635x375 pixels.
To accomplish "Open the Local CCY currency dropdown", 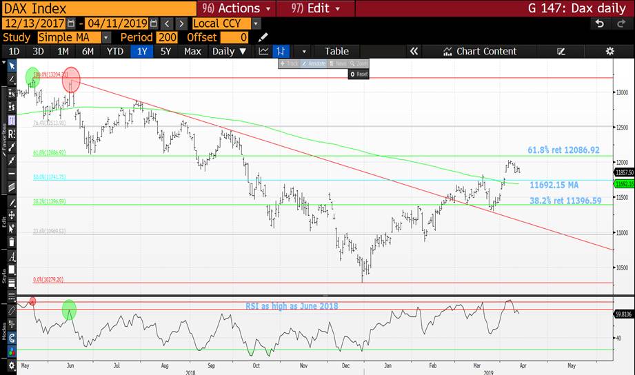I will (256, 23).
